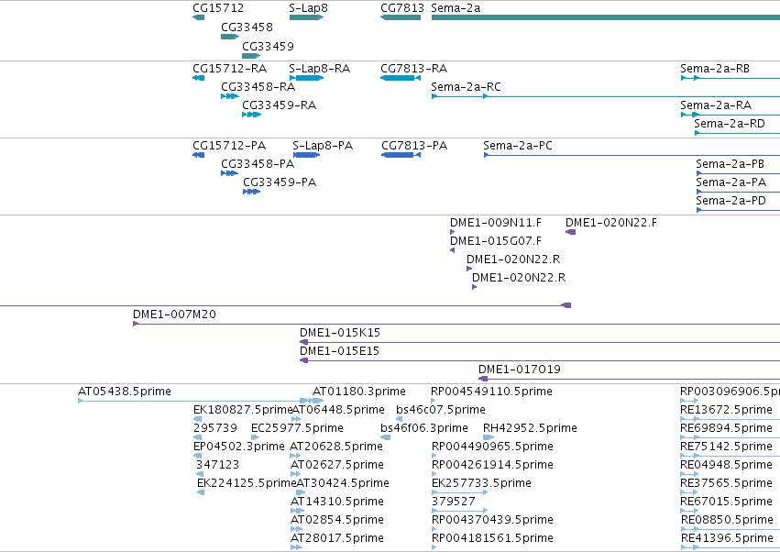Click RE13672.5prime EST label
Viewport: 780px width, 552px height.
[x=726, y=410]
